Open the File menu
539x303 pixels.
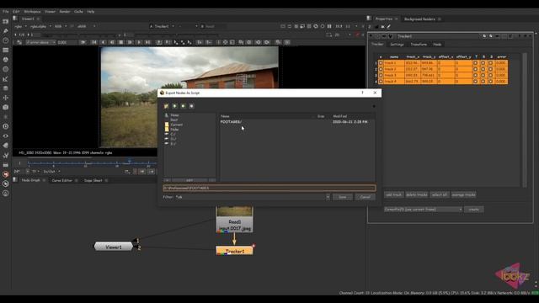pos(6,12)
